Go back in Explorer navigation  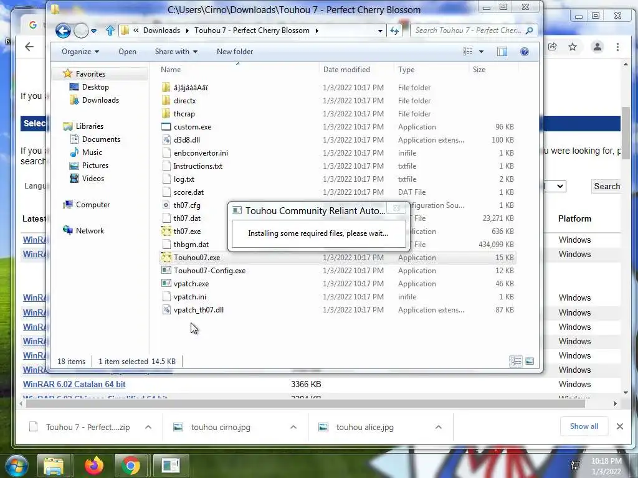(x=63, y=31)
